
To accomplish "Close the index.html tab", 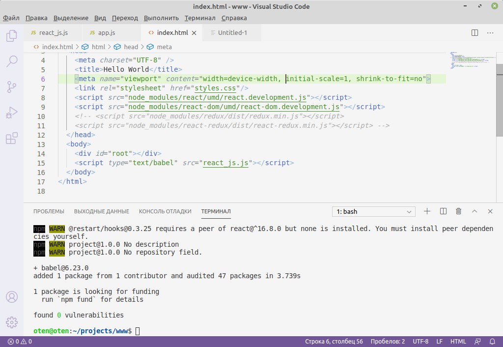I will (x=194, y=33).
